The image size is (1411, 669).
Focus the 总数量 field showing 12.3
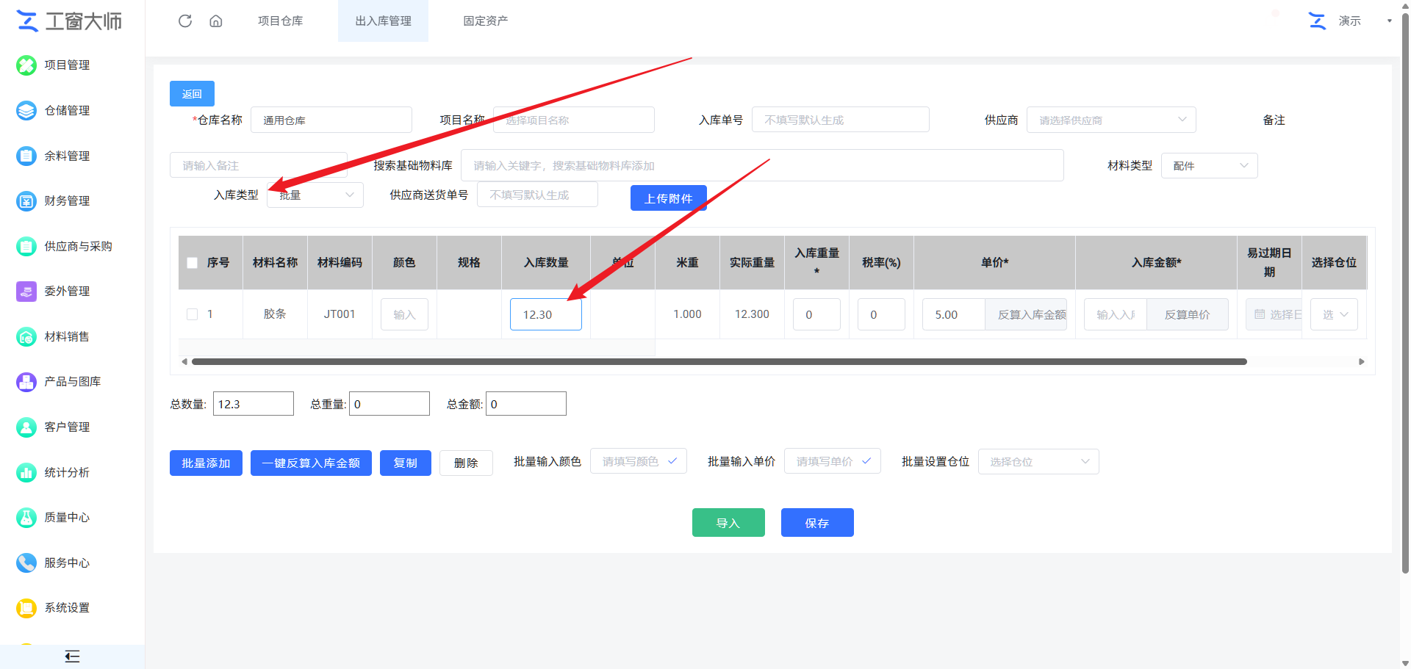254,404
